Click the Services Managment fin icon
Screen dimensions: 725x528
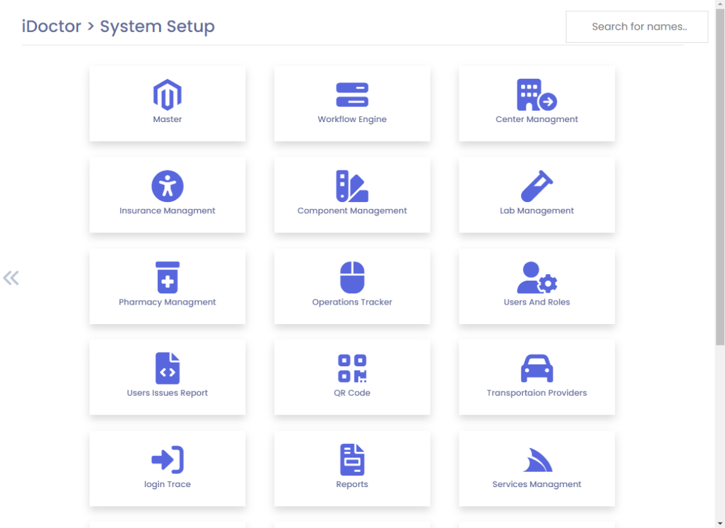[536, 460]
